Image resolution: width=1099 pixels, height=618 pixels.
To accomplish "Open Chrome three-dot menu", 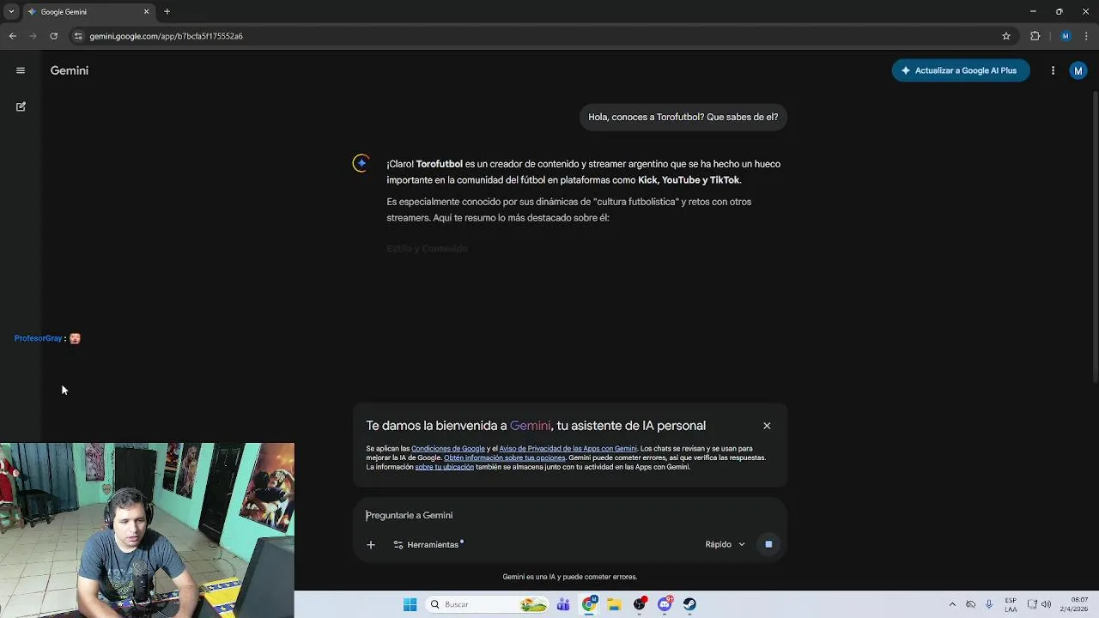I will [1086, 36].
